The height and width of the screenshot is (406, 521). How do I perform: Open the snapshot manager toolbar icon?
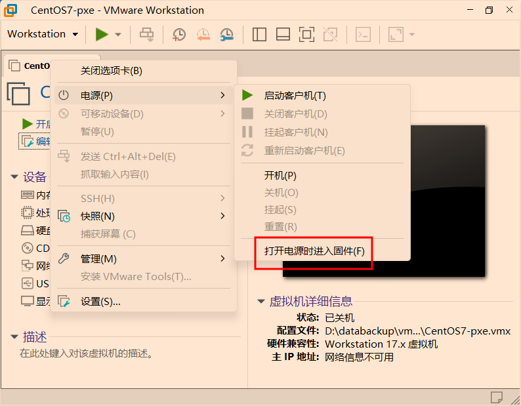pos(226,35)
